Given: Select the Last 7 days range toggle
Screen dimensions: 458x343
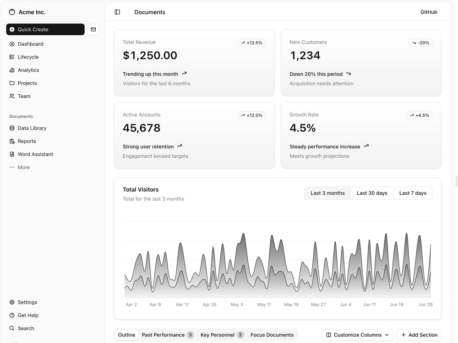Looking at the screenshot, I should click(413, 193).
